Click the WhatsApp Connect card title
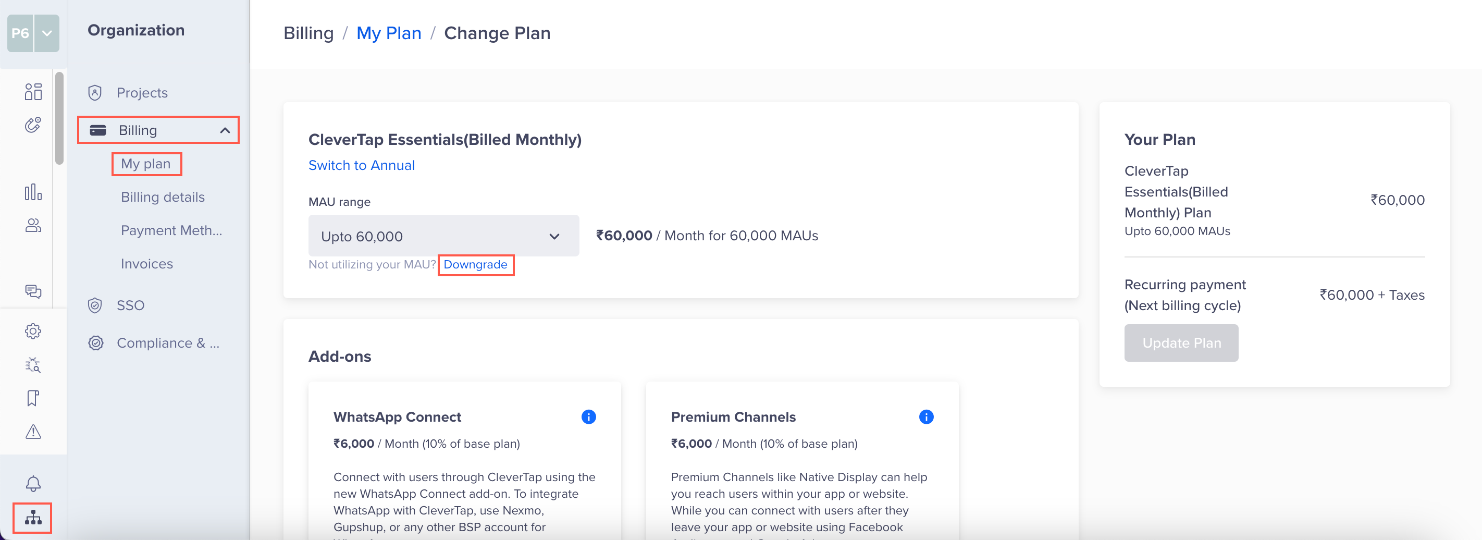1482x540 pixels. 397,418
